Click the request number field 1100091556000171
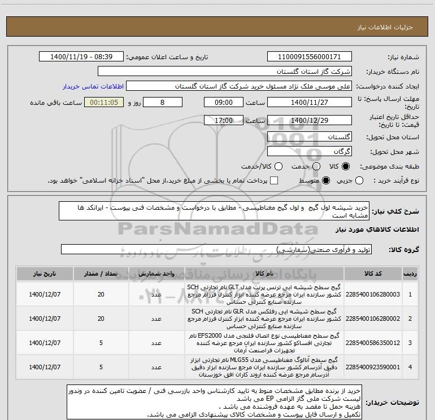 pos(310,57)
